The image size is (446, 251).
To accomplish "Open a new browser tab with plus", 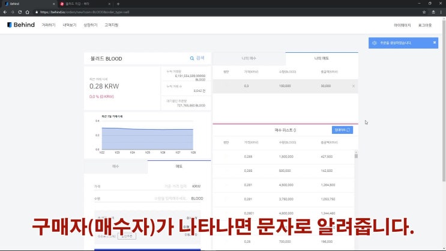I will 118,4.
